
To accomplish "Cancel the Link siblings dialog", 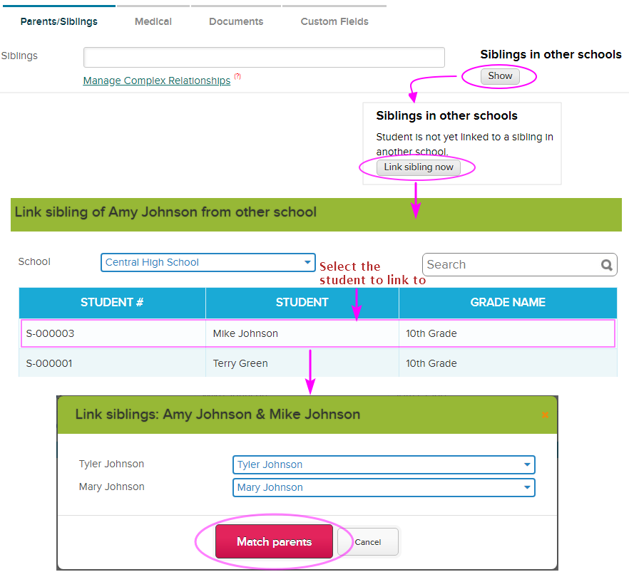I will click(x=368, y=542).
